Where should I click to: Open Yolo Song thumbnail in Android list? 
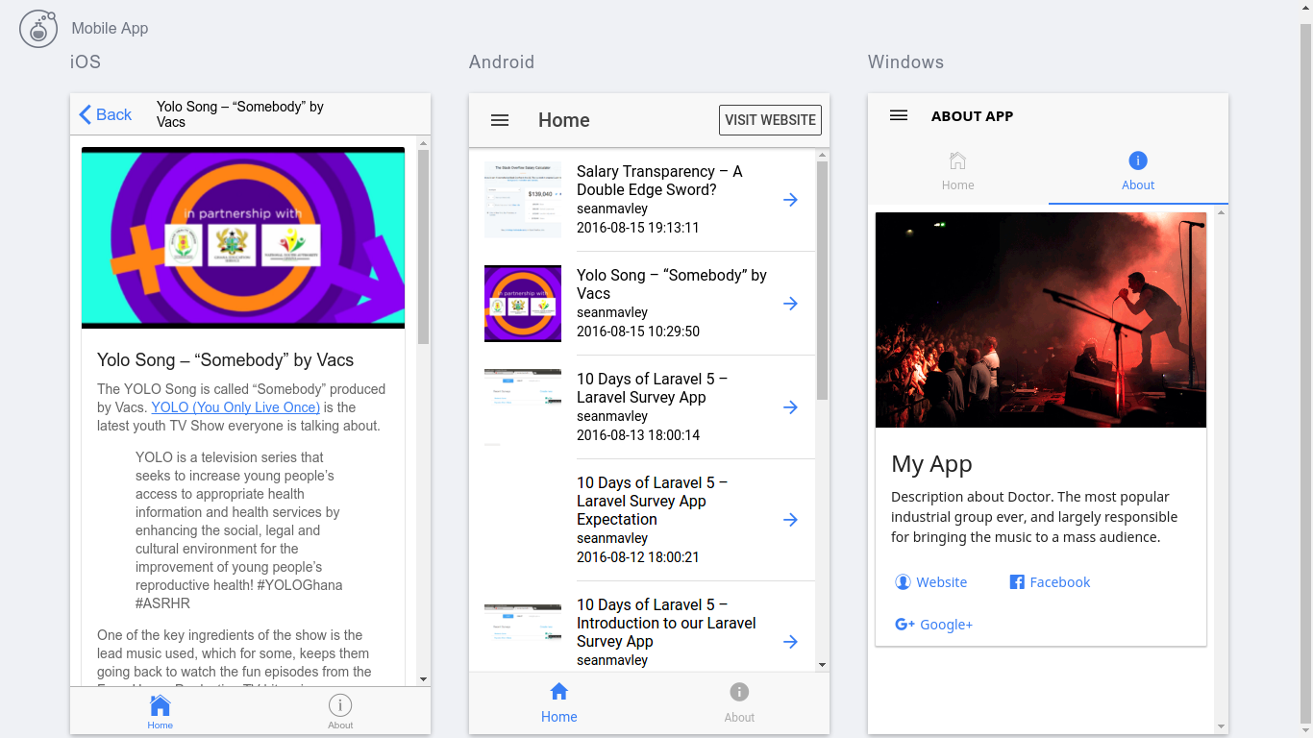click(523, 304)
